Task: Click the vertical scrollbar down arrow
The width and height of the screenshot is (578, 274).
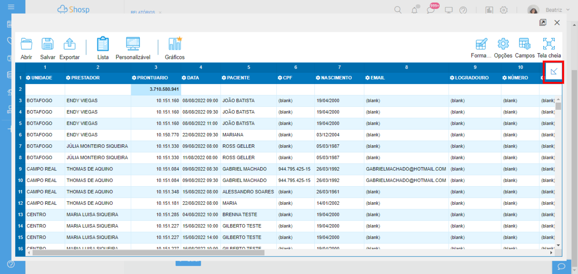Action: [x=559, y=245]
